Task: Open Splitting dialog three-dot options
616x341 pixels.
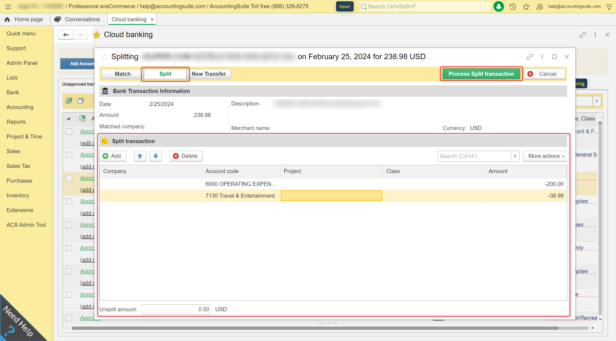Action: (x=542, y=57)
